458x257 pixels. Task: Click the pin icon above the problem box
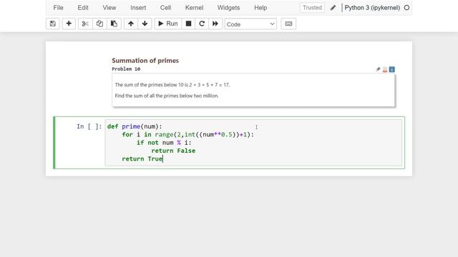tap(378, 69)
